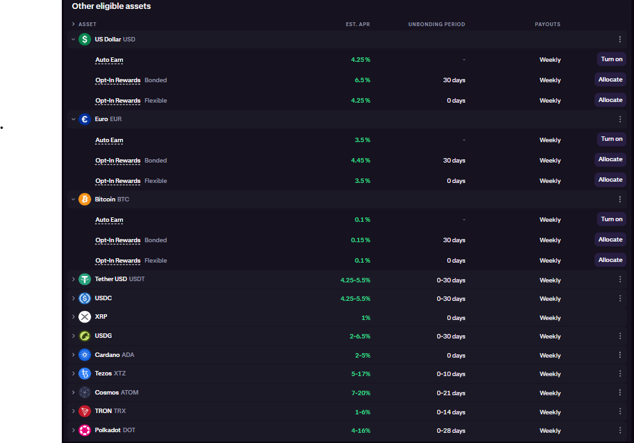Click the Polkadot DOT asset icon
This screenshot has width=634, height=443.
[x=85, y=430]
